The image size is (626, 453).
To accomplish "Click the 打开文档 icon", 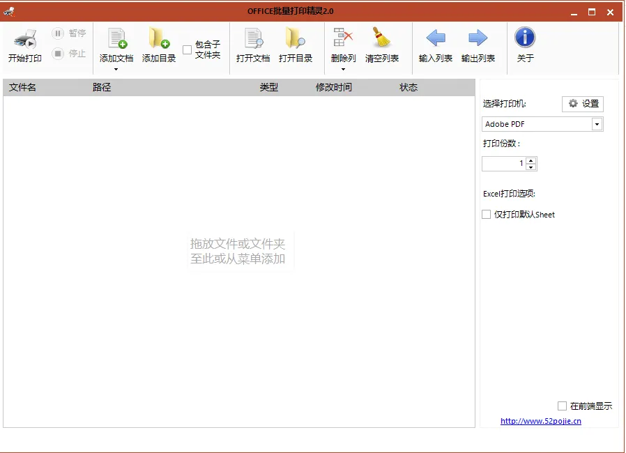I will point(254,38).
